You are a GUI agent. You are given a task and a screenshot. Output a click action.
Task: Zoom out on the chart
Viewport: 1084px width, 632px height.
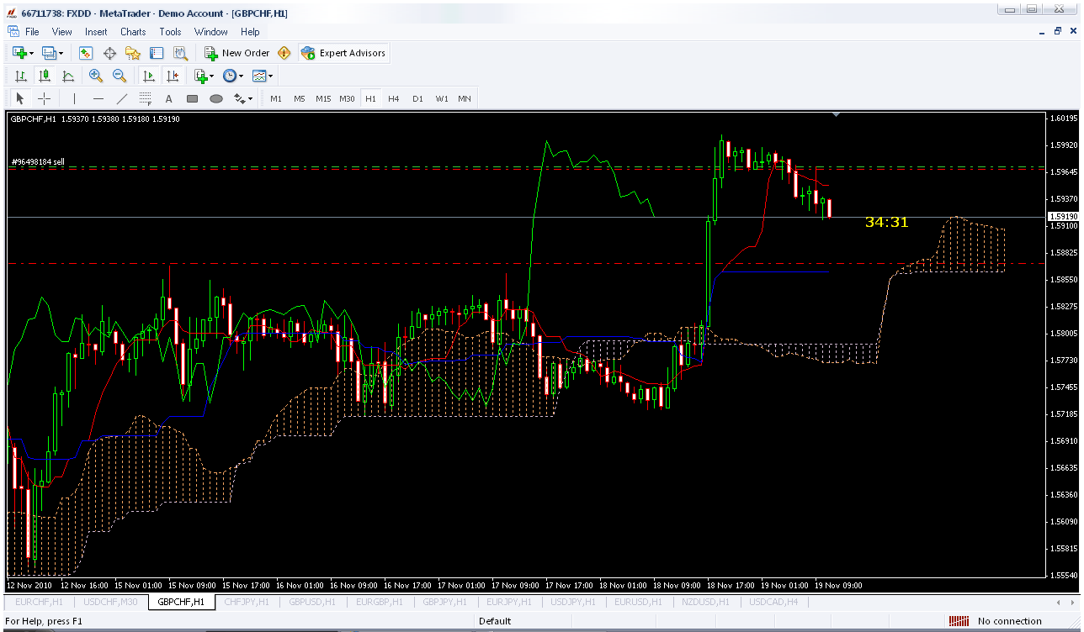click(120, 76)
